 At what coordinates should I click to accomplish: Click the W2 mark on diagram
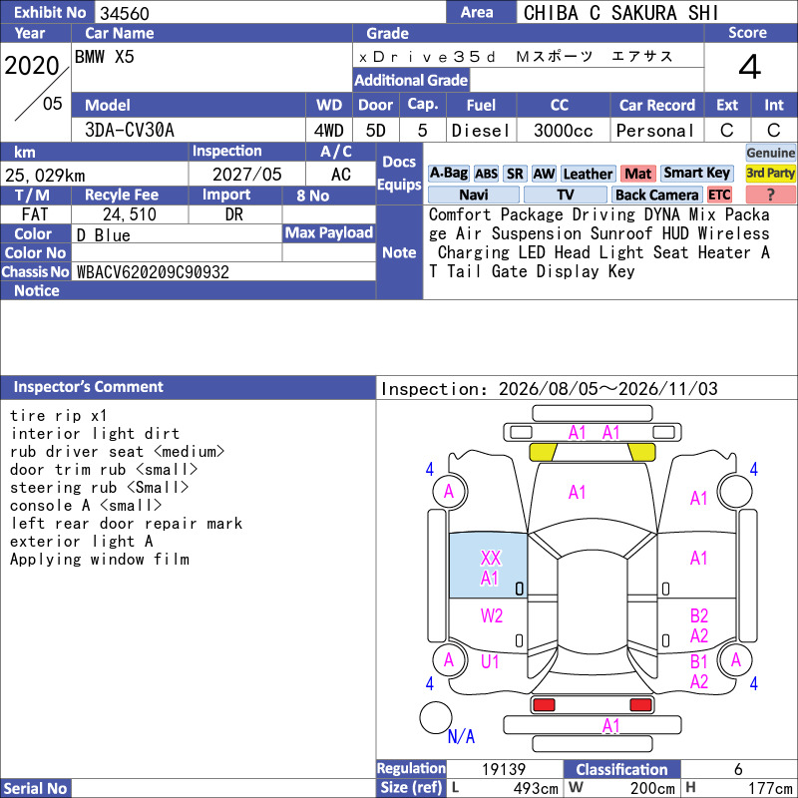pos(492,616)
